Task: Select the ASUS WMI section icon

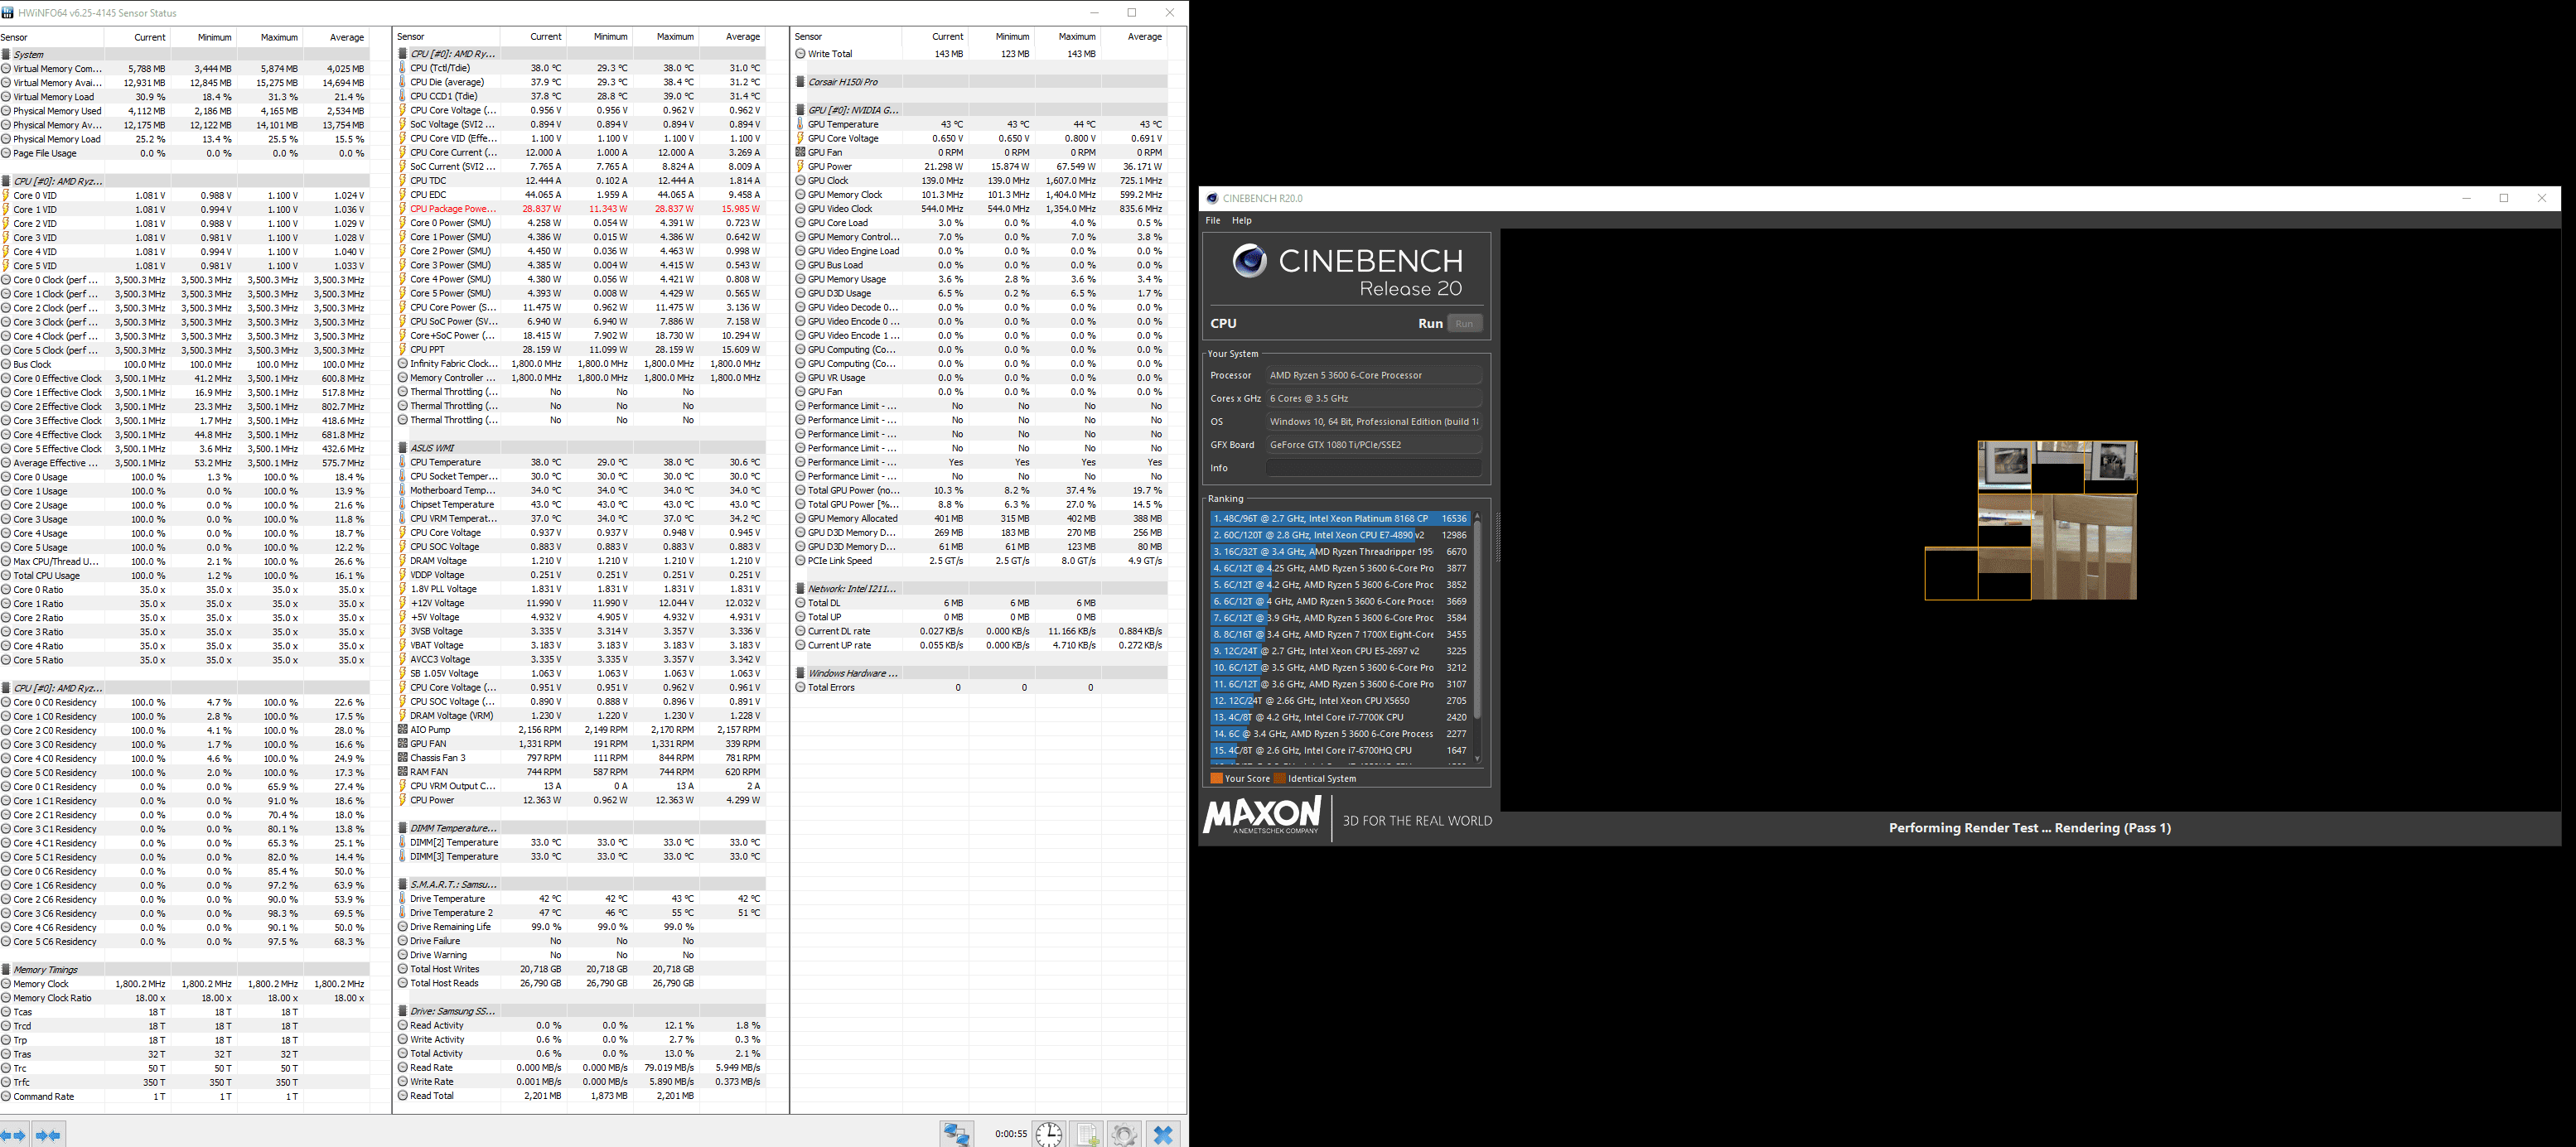Action: [x=402, y=447]
